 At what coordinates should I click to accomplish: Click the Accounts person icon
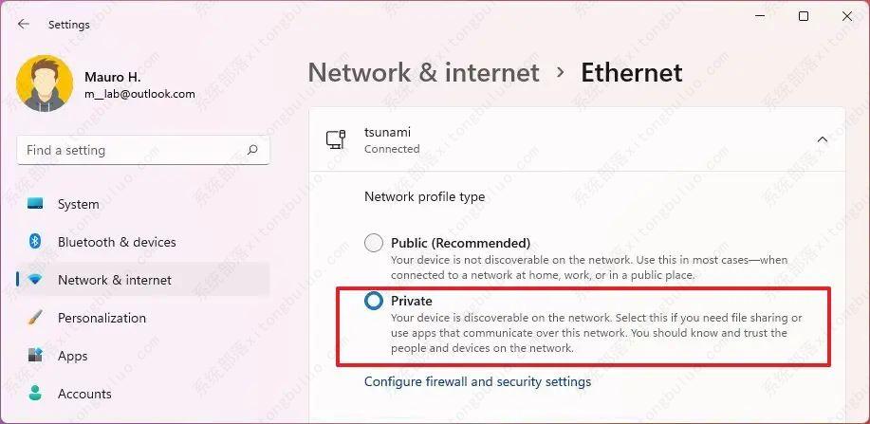coord(36,394)
